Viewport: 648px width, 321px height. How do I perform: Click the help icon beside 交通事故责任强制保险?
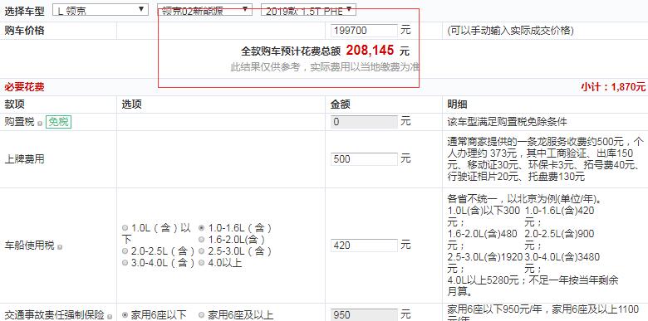(x=110, y=317)
